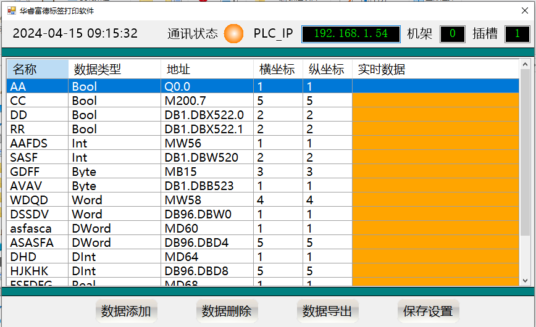Screen dimensions: 536x327
Task: Click the application icon in title bar
Action: (x=11, y=10)
